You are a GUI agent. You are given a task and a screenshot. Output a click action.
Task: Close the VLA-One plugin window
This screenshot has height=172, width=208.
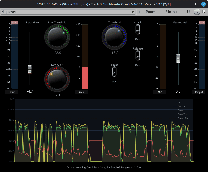[x=204, y=4]
